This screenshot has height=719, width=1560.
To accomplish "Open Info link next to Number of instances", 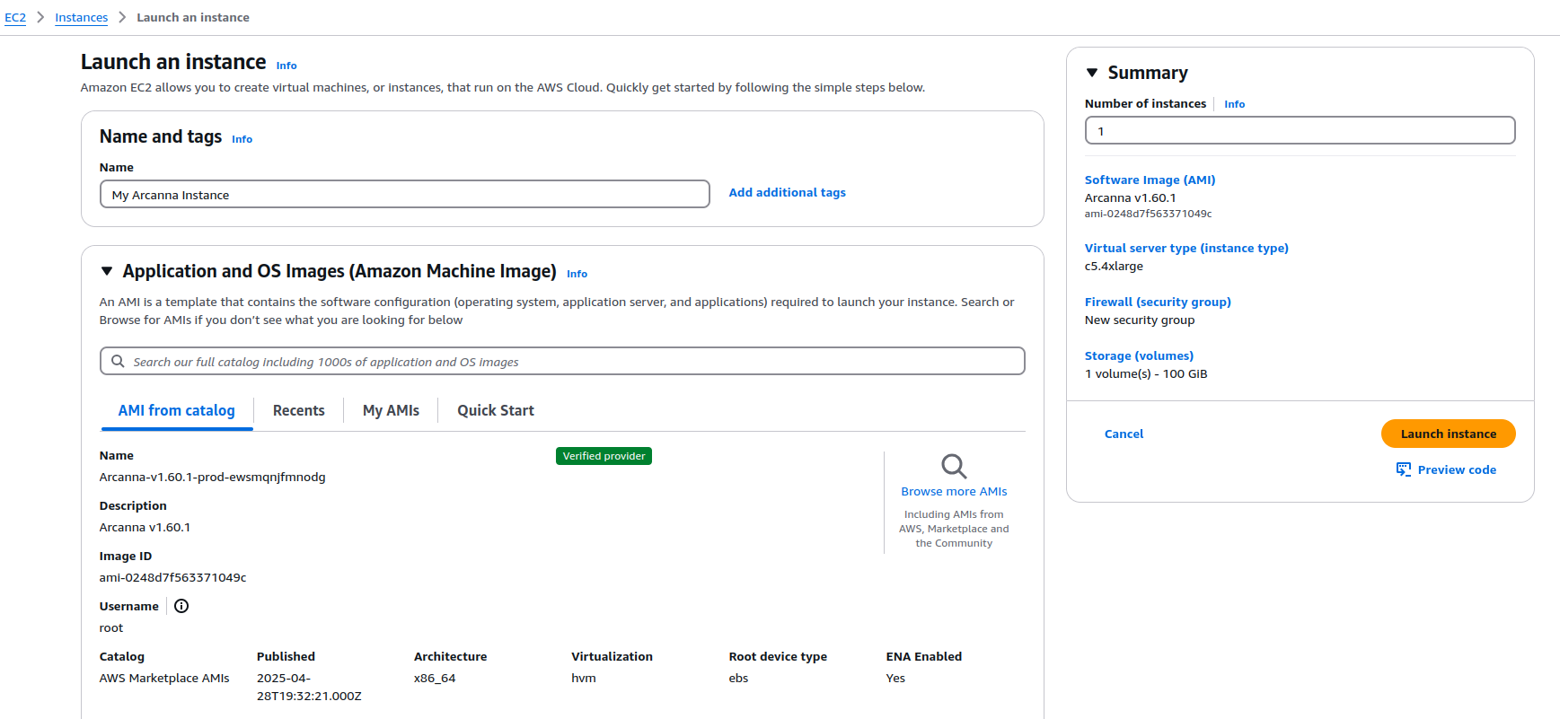I will 1234,104.
